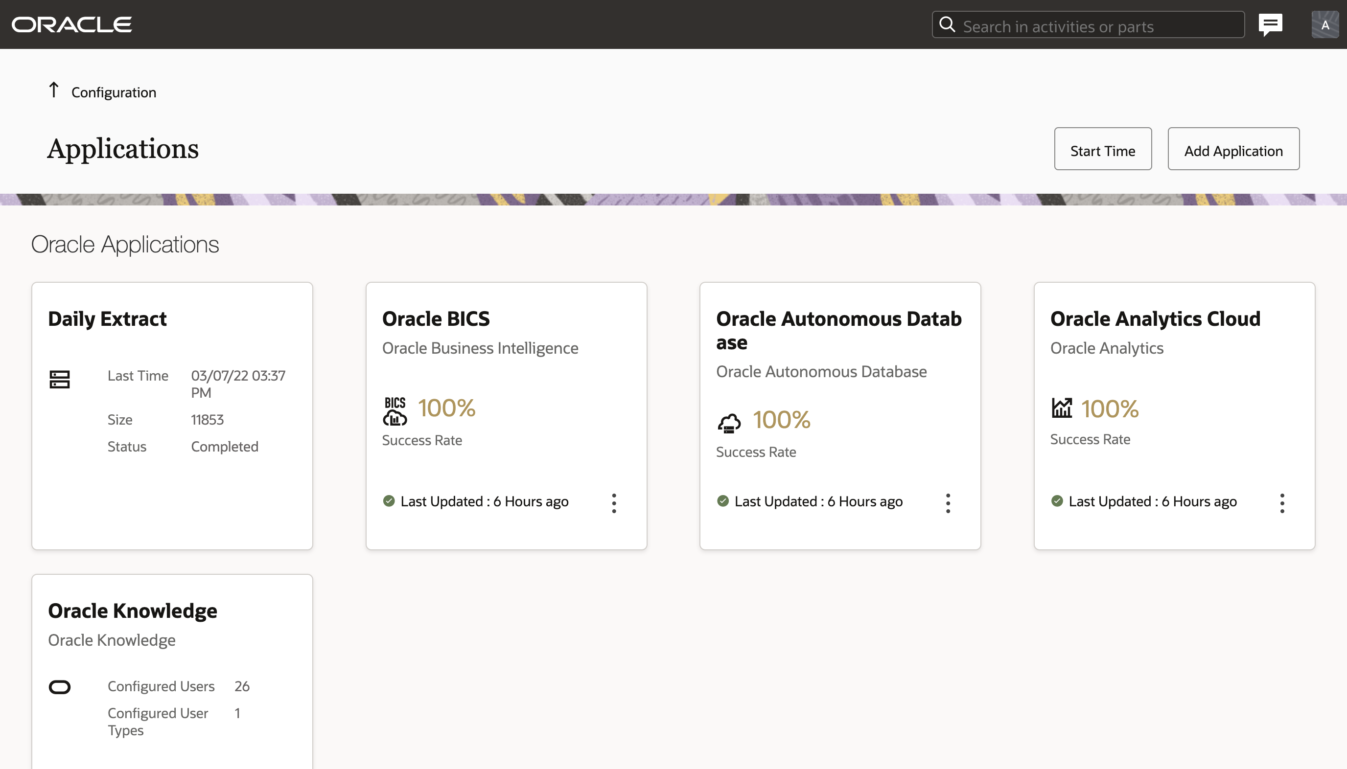Click the Start Time button
This screenshot has height=769, width=1347.
[1102, 149]
